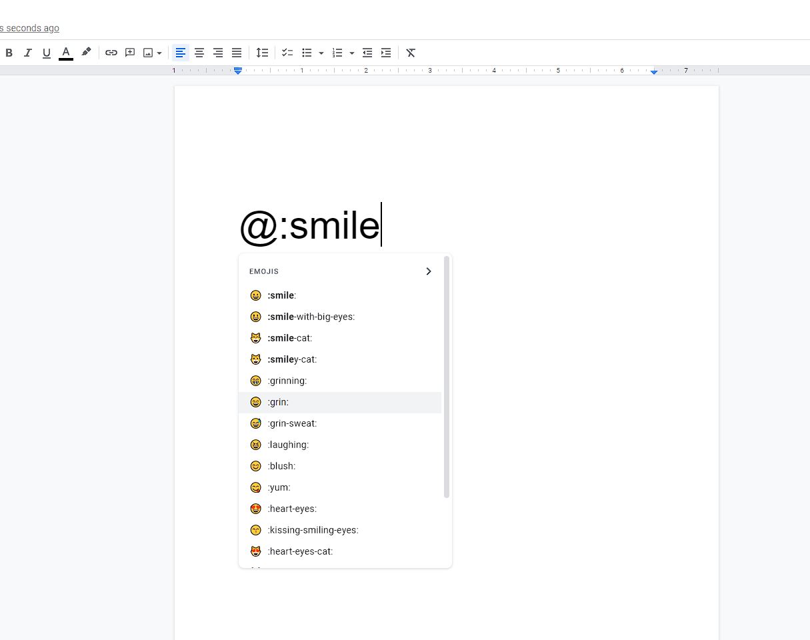This screenshot has height=640, width=810.
Task: Center align text
Action: pos(199,53)
